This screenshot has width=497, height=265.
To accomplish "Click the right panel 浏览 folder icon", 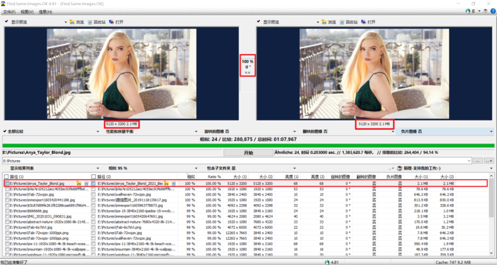I will coord(324,22).
